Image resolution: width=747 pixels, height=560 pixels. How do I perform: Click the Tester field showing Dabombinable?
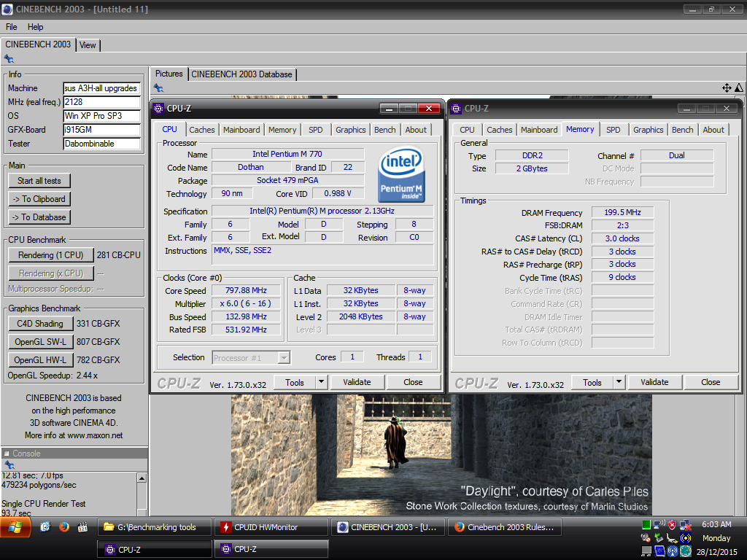coord(101,144)
